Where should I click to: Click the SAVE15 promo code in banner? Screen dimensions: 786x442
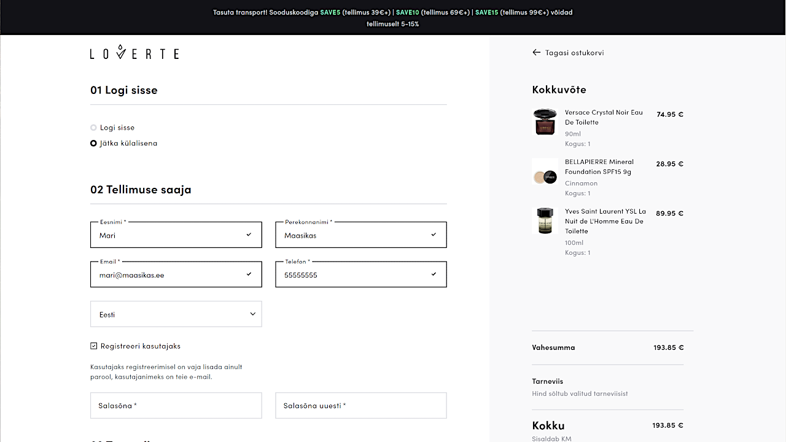click(486, 12)
